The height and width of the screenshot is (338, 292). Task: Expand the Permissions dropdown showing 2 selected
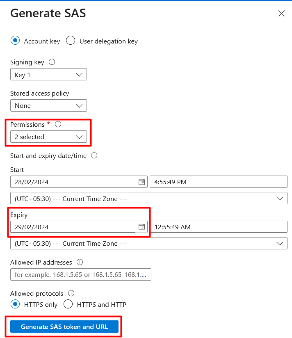point(48,137)
